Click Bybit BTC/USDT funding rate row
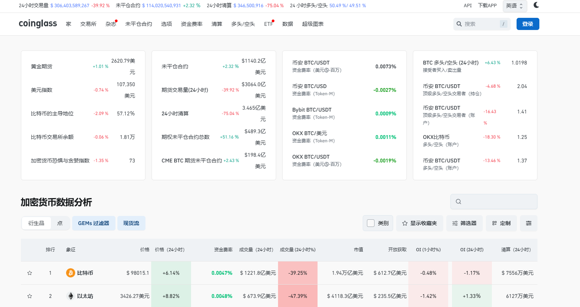The image size is (580, 307). click(x=345, y=113)
